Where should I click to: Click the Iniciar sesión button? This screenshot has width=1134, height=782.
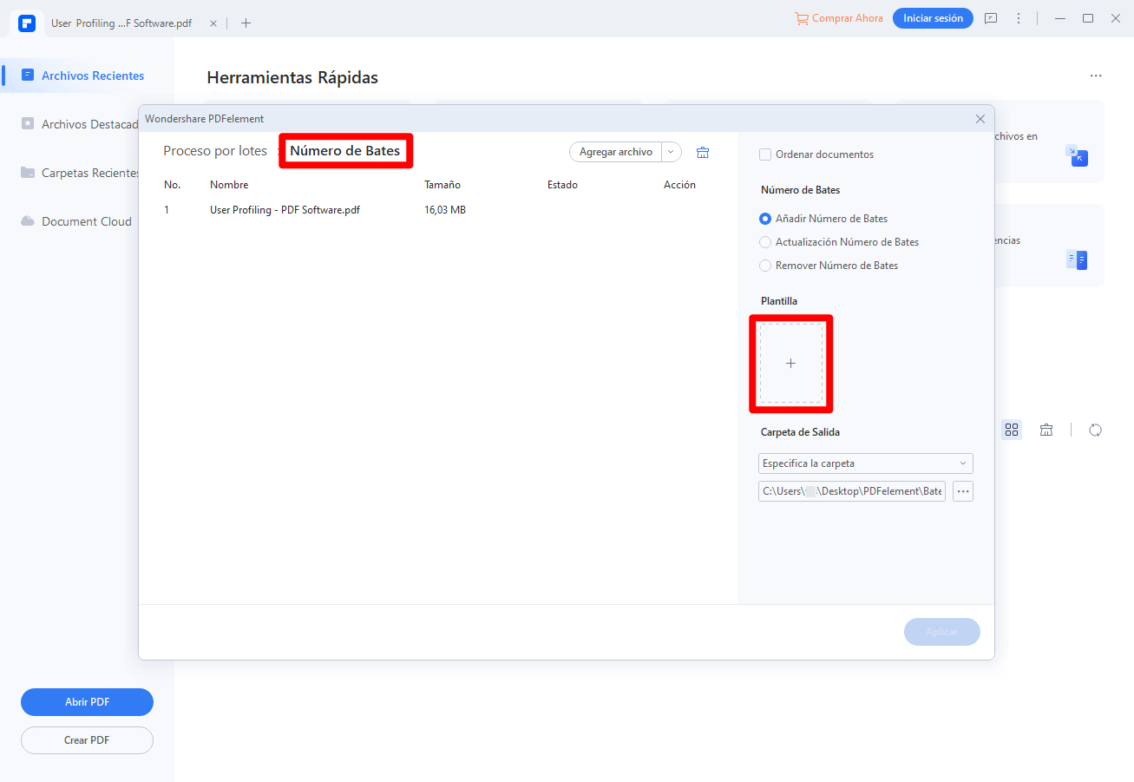pos(933,18)
